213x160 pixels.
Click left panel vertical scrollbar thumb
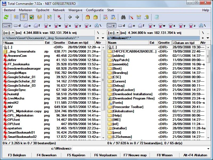103,80
